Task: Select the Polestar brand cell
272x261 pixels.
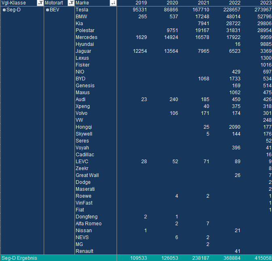Action: tap(85, 30)
